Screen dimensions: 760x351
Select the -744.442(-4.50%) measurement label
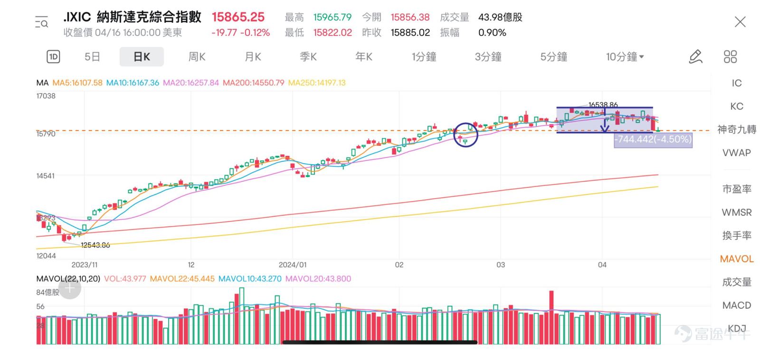(x=653, y=139)
